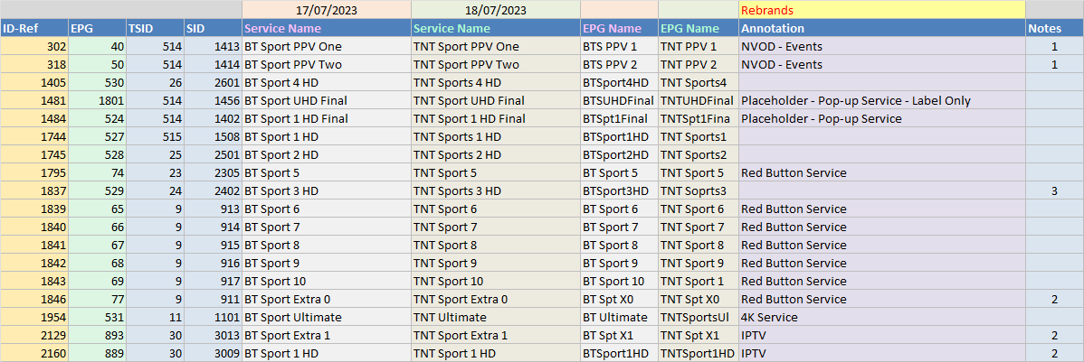
Task: Click the Notes column header
Action: [x=1053, y=28]
